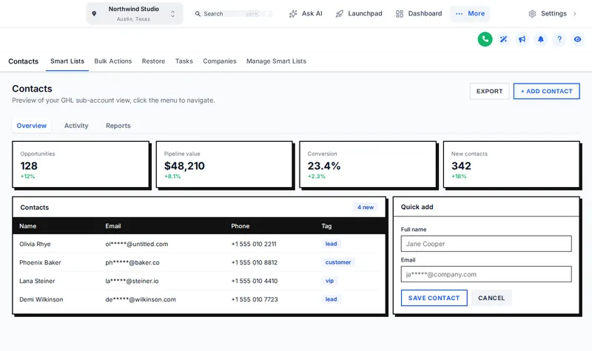Open the Restore tab

click(x=153, y=61)
